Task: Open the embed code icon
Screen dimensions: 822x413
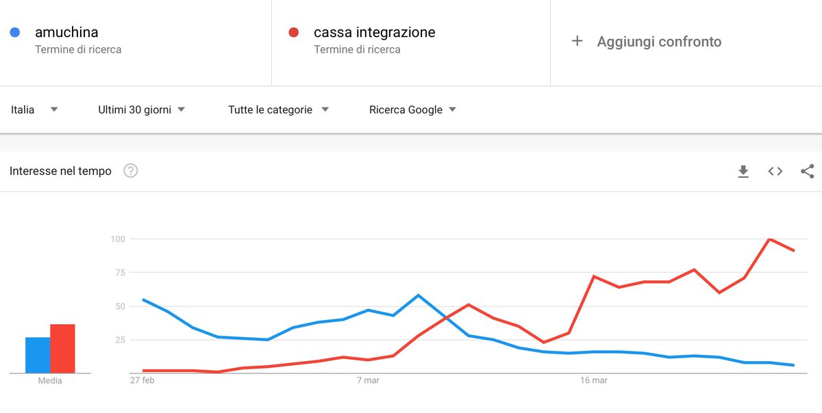Action: click(x=775, y=171)
